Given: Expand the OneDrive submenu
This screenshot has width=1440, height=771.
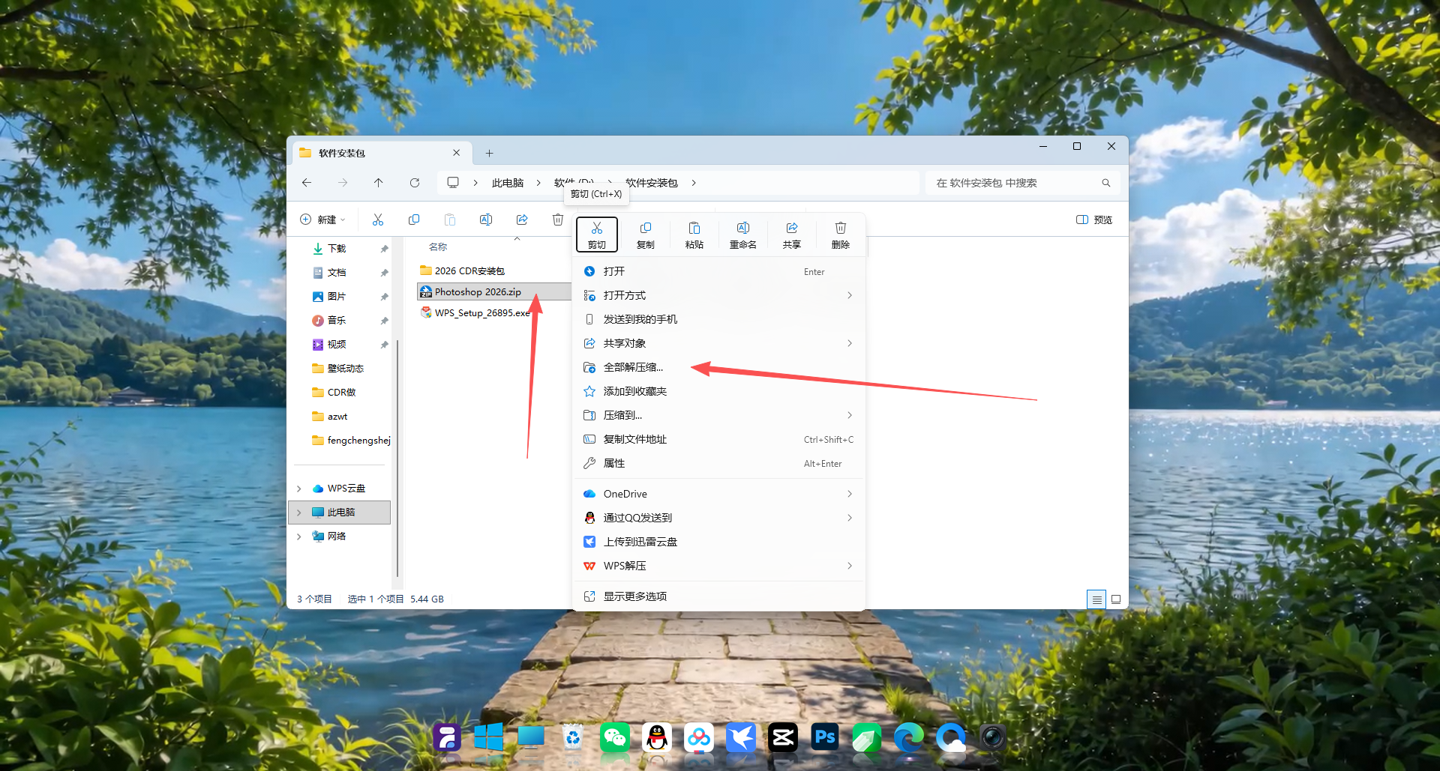Looking at the screenshot, I should pyautogui.click(x=850, y=494).
